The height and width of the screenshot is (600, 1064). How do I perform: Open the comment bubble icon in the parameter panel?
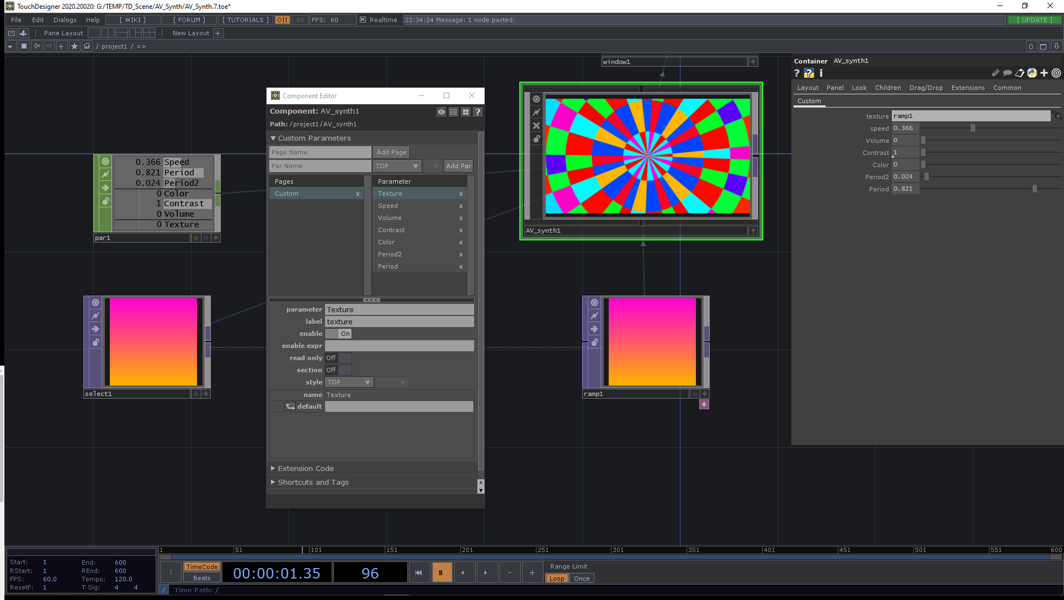(1008, 73)
